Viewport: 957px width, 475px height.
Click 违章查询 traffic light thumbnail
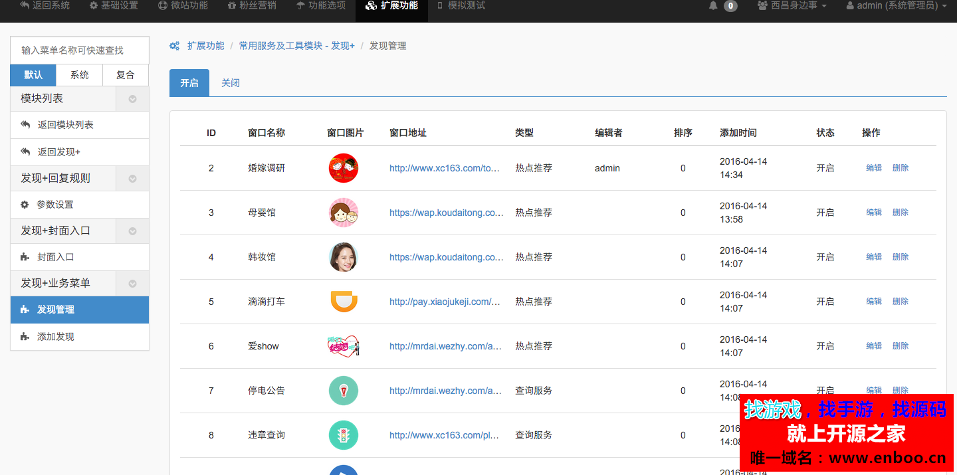pyautogui.click(x=344, y=435)
